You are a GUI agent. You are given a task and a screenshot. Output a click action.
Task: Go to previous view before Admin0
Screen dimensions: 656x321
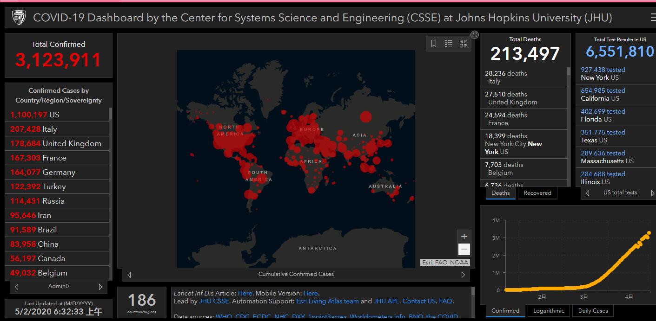tap(17, 287)
